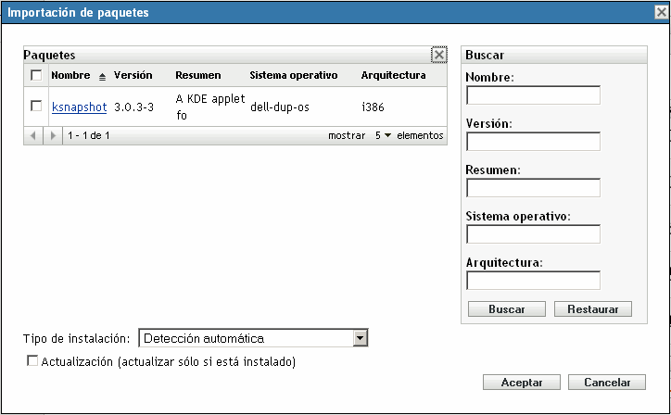Close the Importación de paquetes dialog

point(659,12)
